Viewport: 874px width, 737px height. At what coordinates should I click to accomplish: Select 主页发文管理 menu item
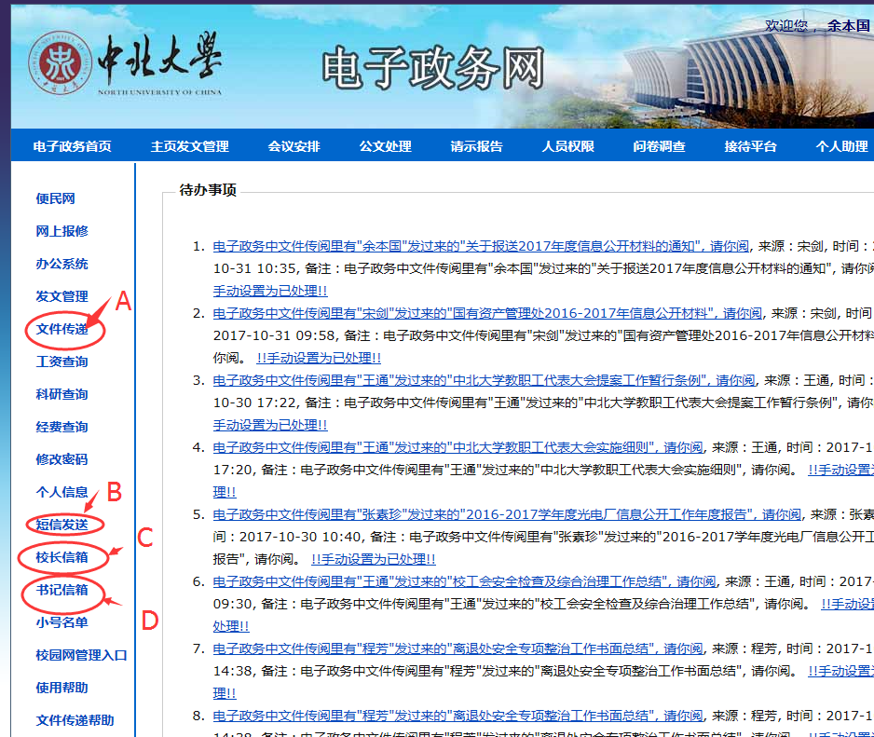[189, 146]
